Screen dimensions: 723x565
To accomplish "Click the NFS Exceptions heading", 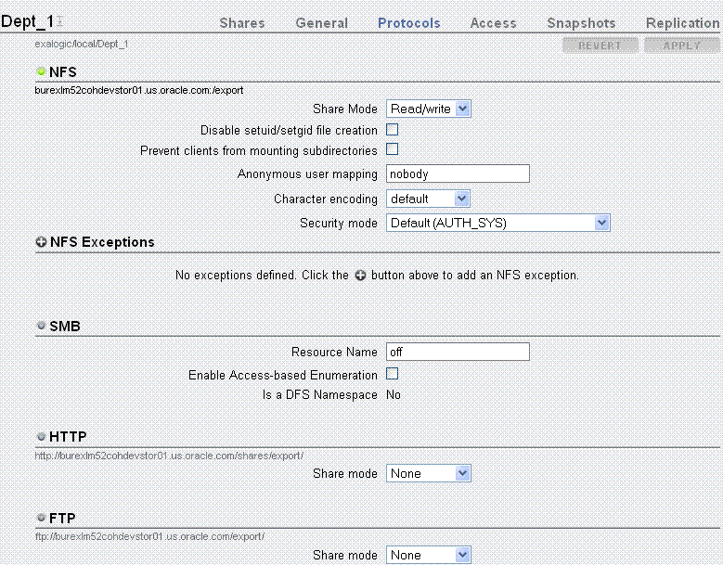I will tap(102, 242).
